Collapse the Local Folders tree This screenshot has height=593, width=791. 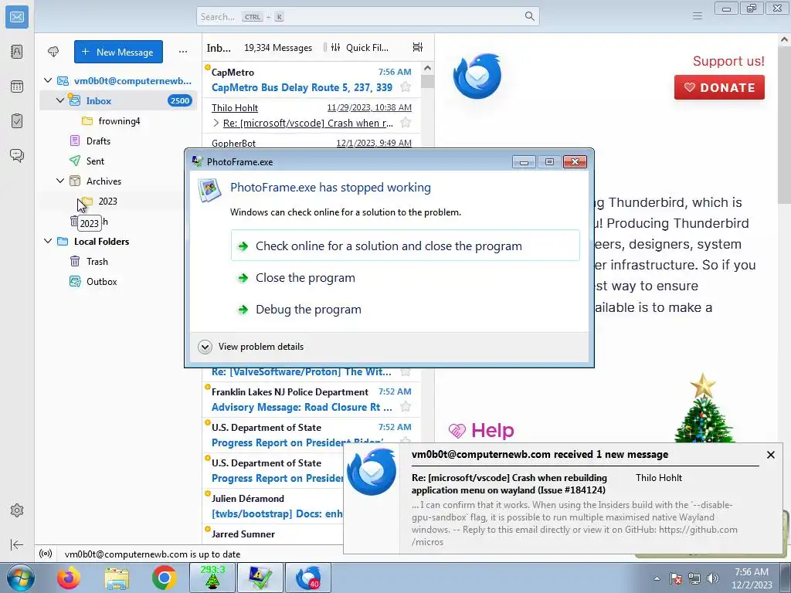48,241
